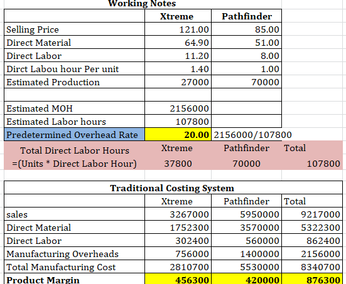Select Xtreme labor hours 37800
This screenshot has width=346, height=284.
(178, 164)
